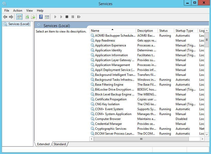Viewport: 211px width, 154px height.
Task: Click the Export List toolbar icon
Action: tap(33, 17)
